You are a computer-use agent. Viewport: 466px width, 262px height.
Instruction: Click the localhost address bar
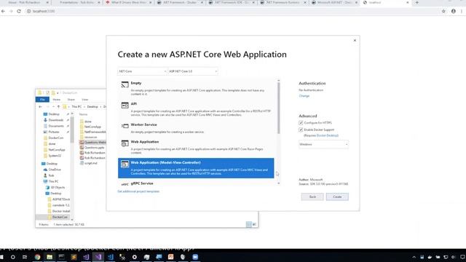coord(232,12)
